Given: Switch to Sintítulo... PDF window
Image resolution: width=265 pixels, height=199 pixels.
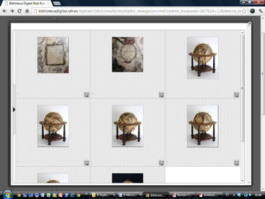Looking at the screenshot, I should [209, 195].
